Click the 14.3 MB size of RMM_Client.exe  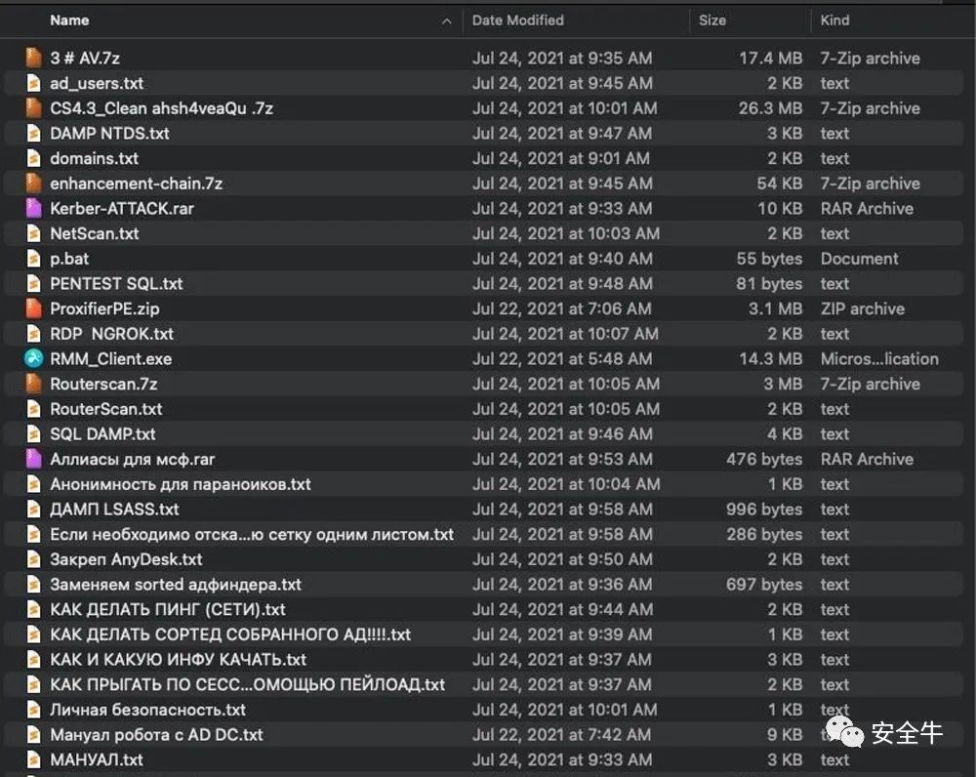(771, 358)
